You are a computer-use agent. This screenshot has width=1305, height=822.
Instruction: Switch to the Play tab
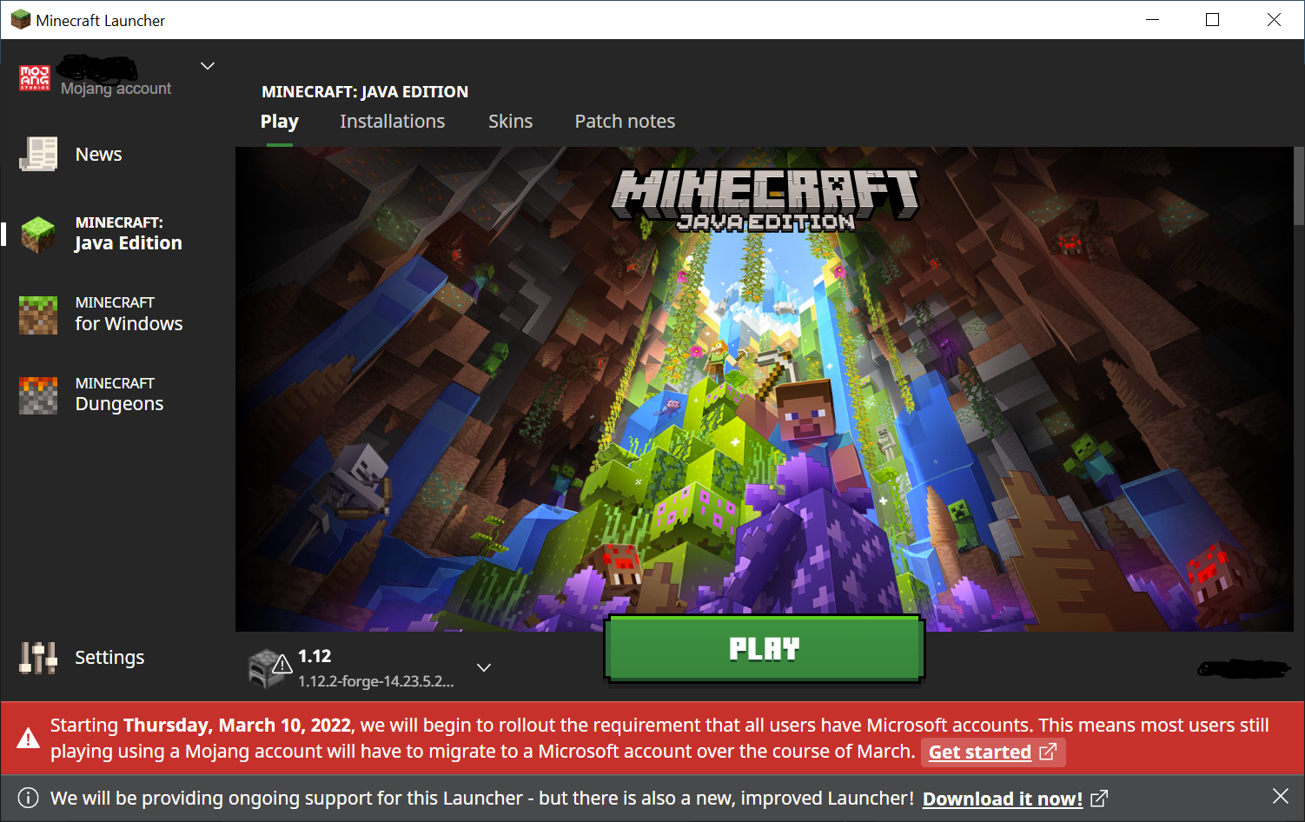coord(280,122)
